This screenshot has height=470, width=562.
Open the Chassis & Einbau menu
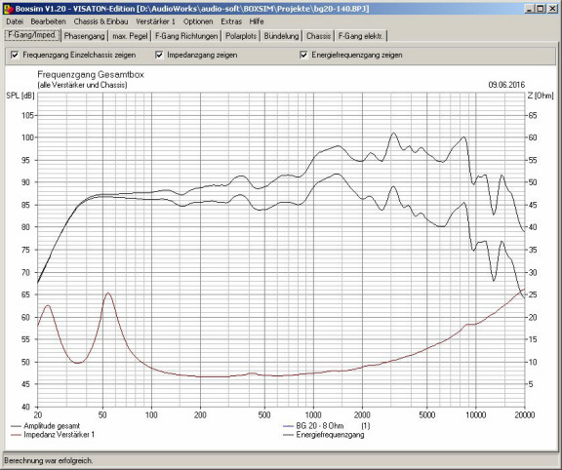[x=100, y=21]
